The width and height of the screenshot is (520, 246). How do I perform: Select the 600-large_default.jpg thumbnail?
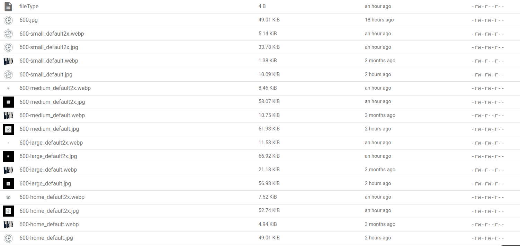coord(8,183)
